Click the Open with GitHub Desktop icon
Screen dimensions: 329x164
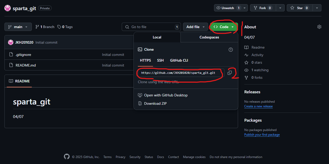pyautogui.click(x=140, y=95)
